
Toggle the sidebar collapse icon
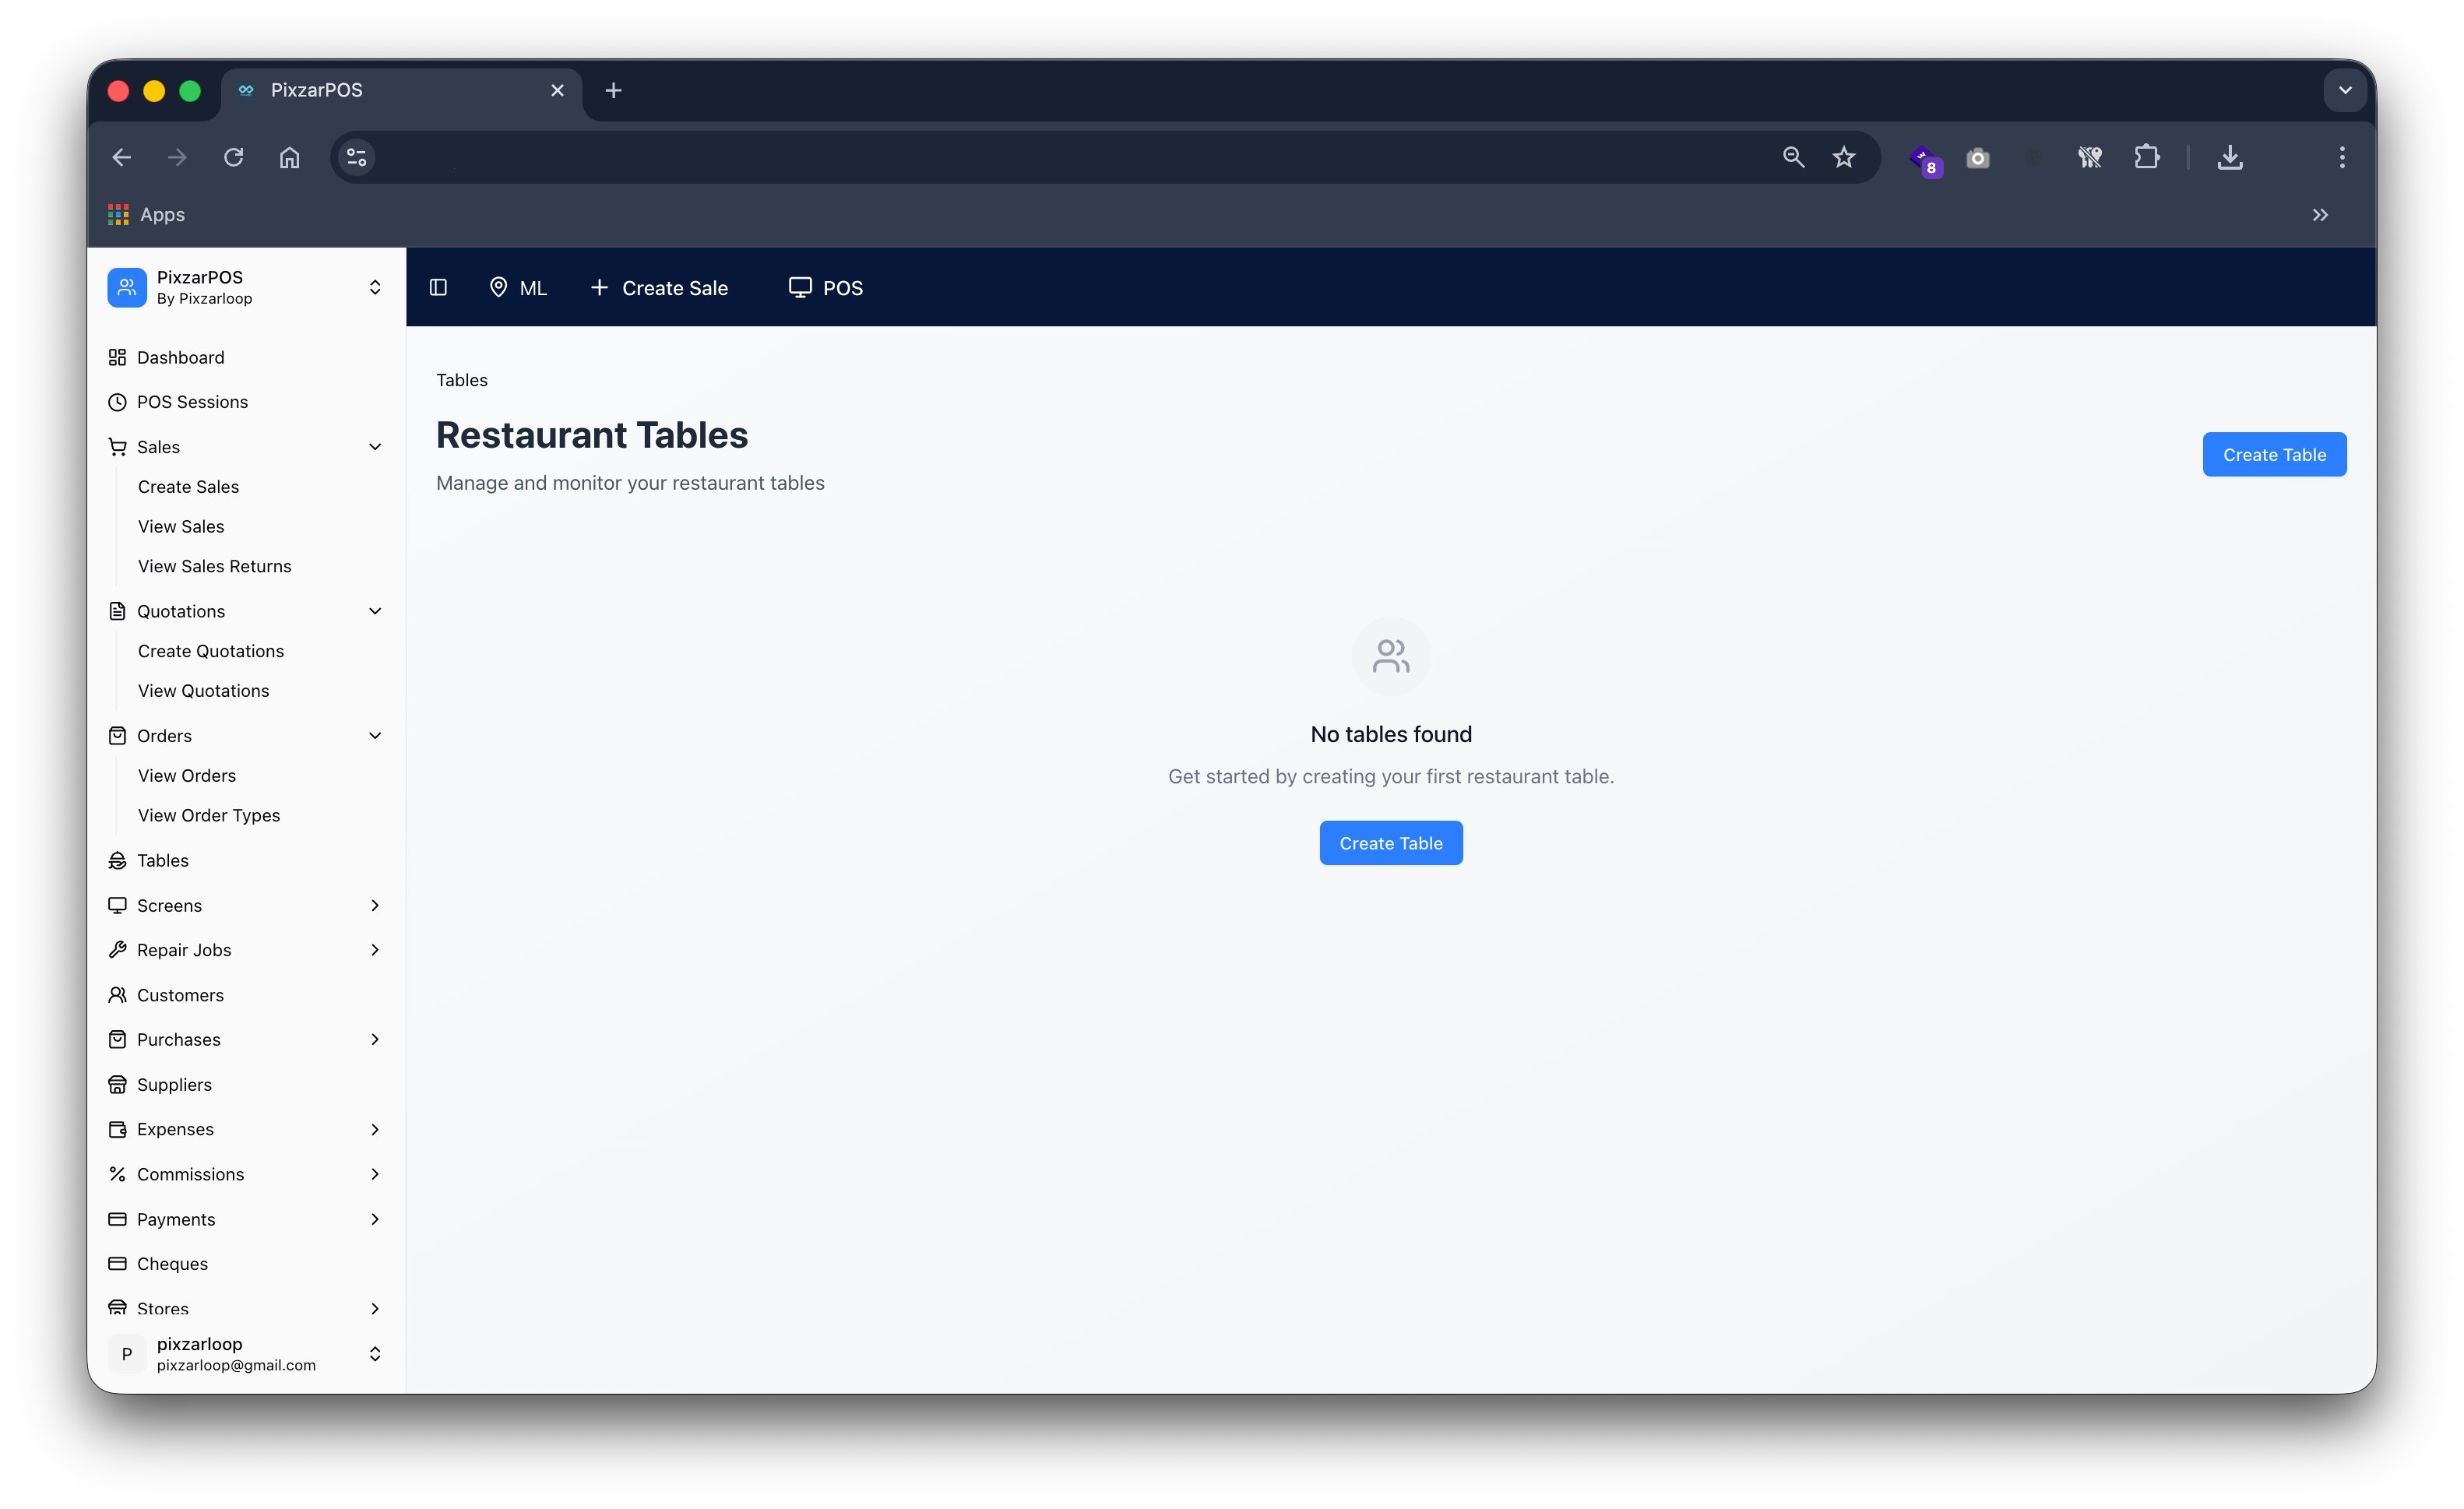point(438,287)
